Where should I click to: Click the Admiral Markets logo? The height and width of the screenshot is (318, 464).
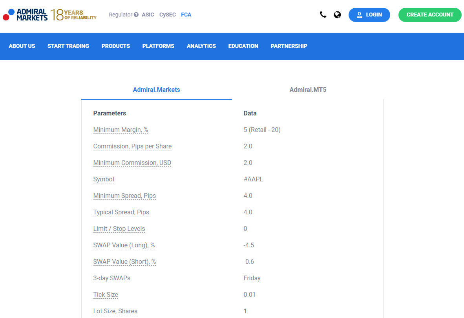point(25,15)
